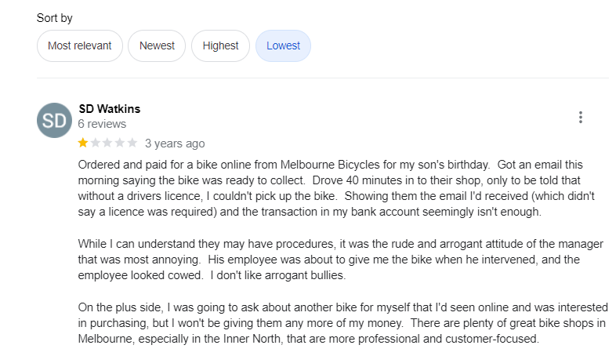Click the divider line below sort chips
The width and height of the screenshot is (616, 356).
point(322,78)
